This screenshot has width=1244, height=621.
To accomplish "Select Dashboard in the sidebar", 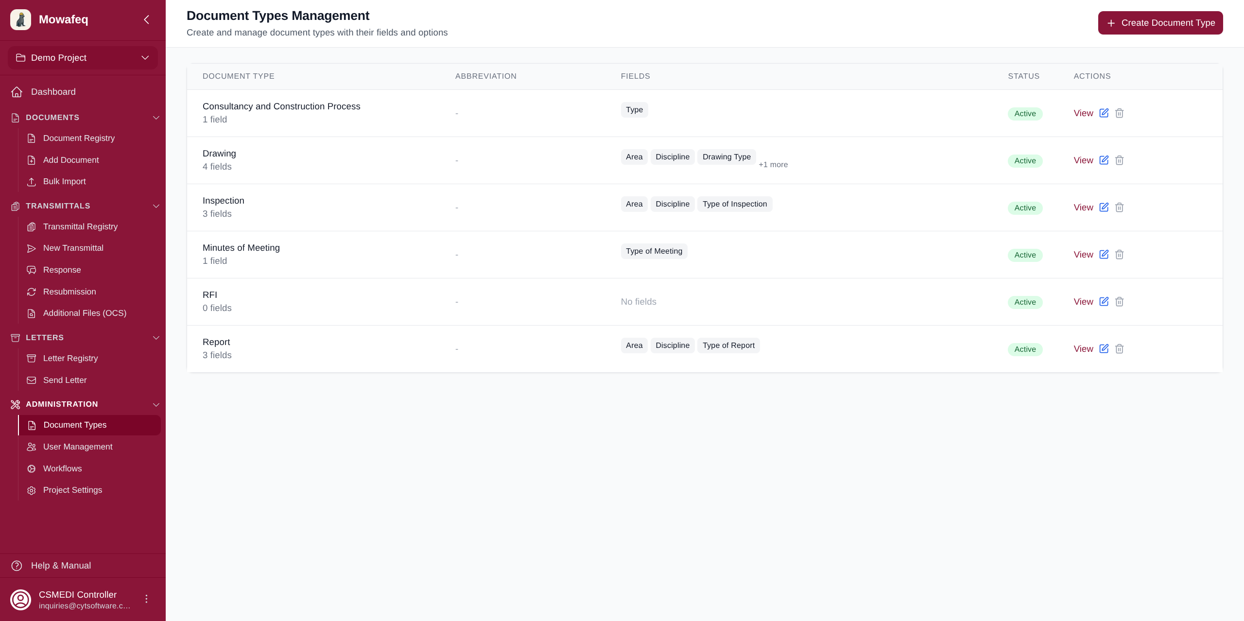I will pyautogui.click(x=53, y=92).
